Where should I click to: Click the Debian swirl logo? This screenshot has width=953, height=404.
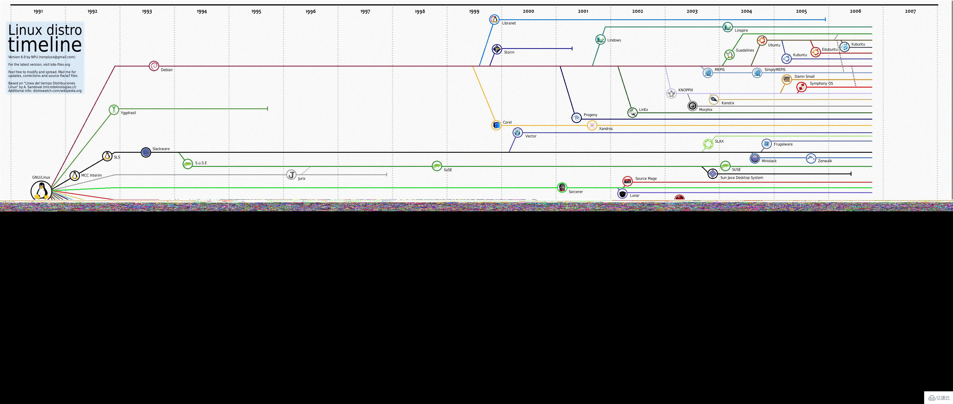pos(154,66)
